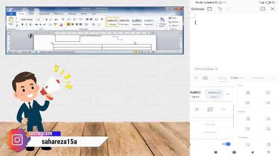The width and height of the screenshot is (278, 156).
Task: Click the redo arrow in phone editor toolbar
Action: 229,9
